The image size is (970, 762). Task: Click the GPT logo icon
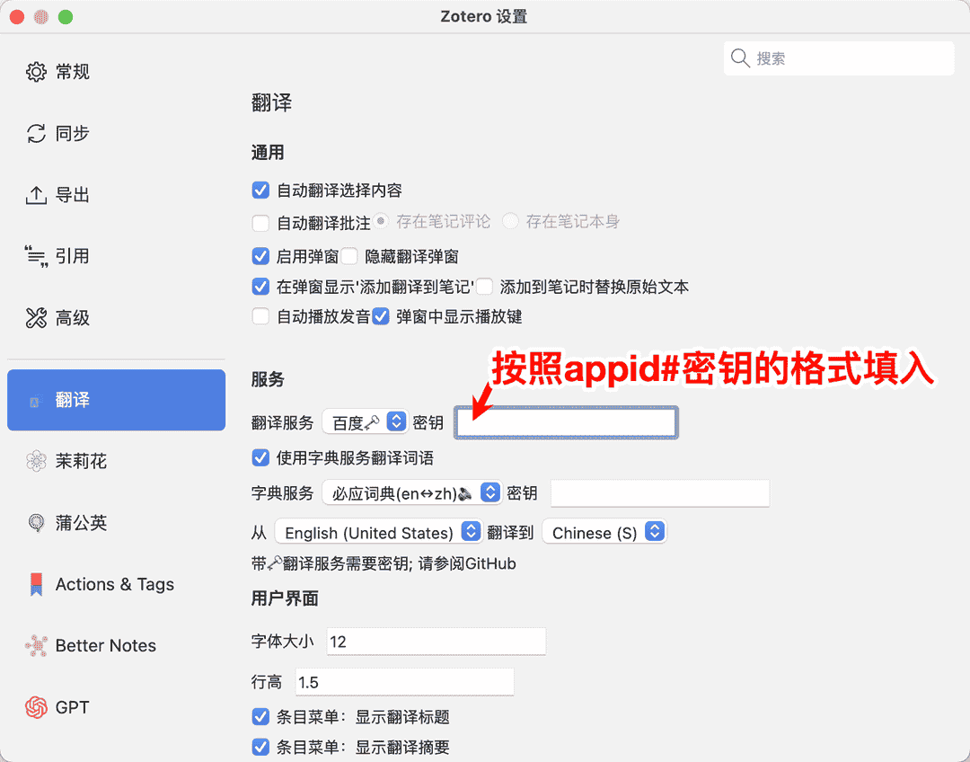point(36,708)
